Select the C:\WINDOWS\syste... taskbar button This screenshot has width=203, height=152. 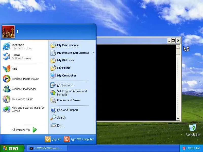(x=47, y=148)
